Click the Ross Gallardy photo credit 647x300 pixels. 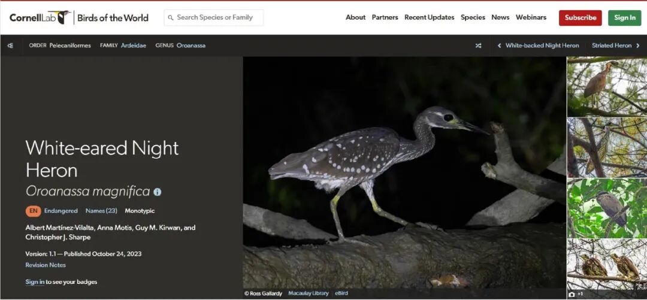pyautogui.click(x=263, y=293)
